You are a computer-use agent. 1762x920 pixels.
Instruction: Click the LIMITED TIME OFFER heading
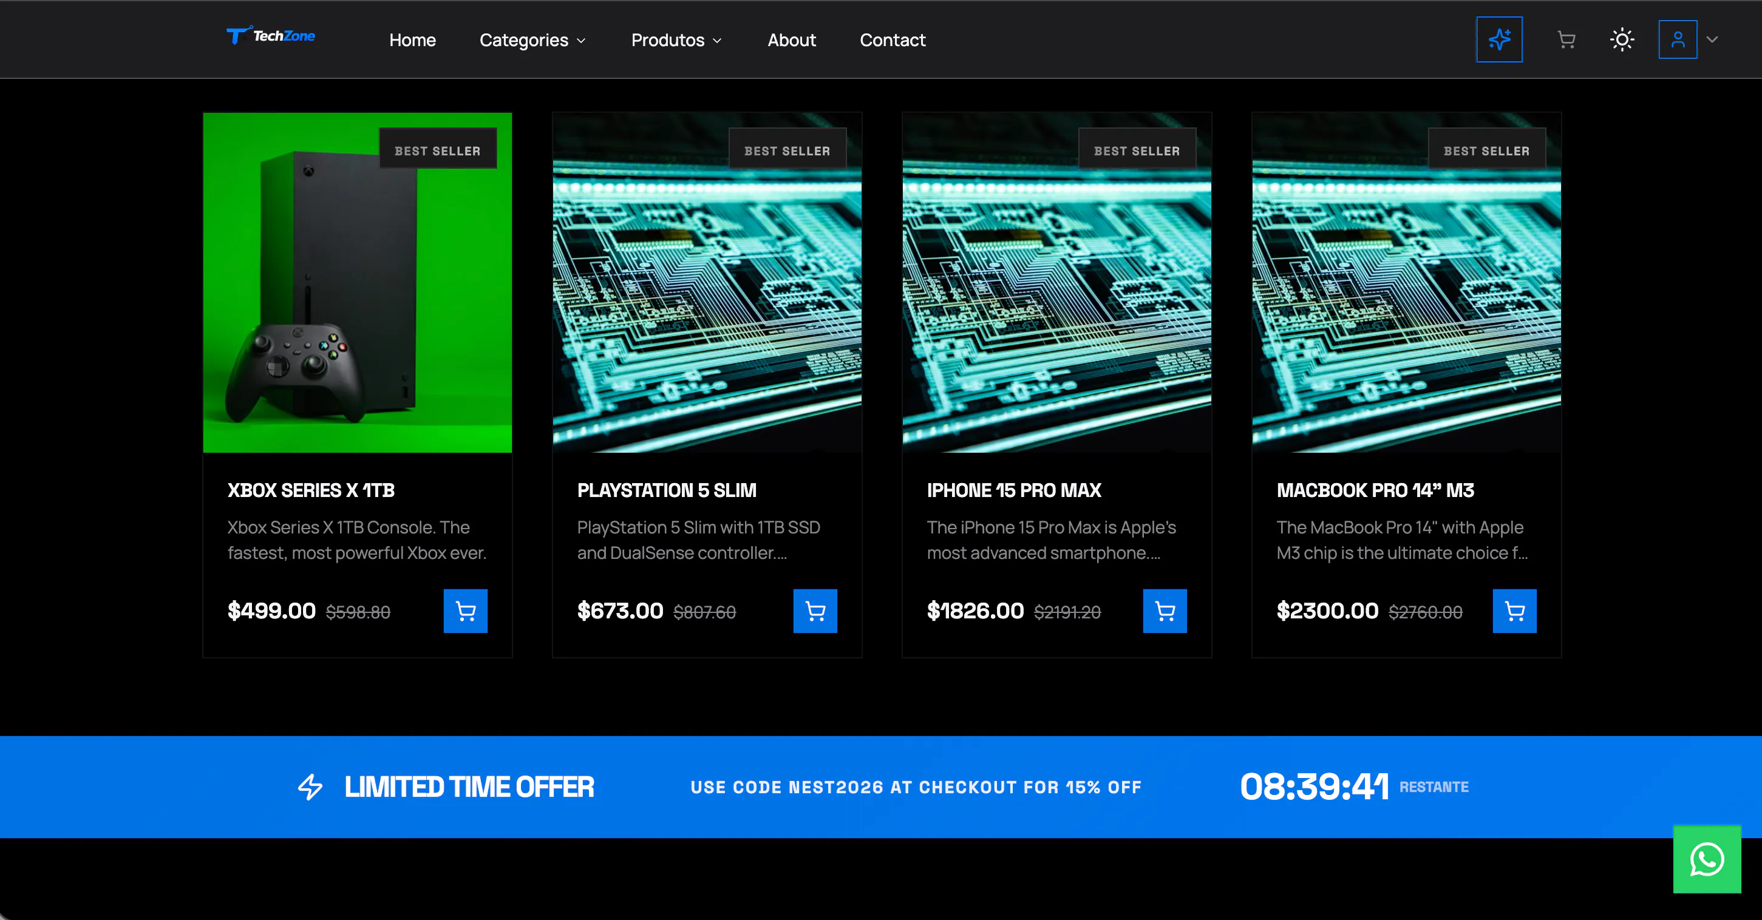tap(469, 786)
